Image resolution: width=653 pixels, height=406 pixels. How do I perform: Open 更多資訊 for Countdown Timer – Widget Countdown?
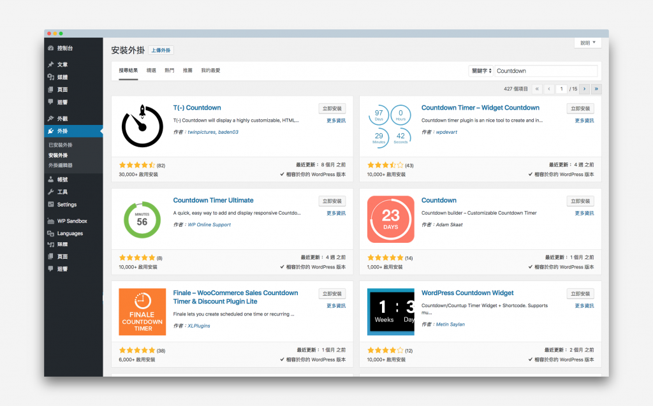click(584, 120)
